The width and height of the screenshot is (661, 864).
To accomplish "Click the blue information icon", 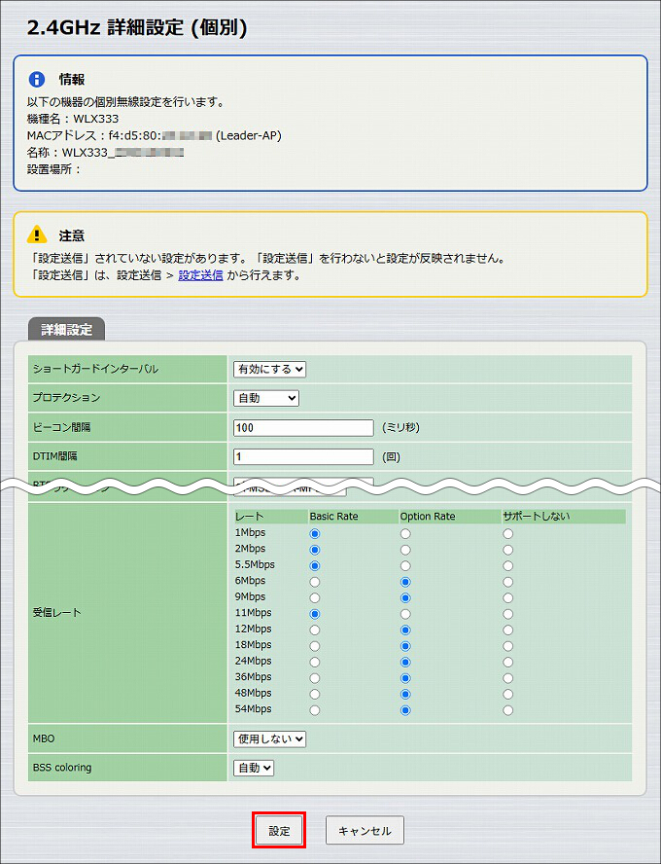I will pos(36,80).
